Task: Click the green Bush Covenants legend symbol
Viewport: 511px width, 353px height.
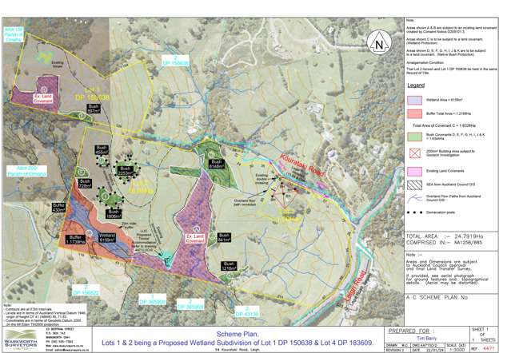Action: (414, 137)
